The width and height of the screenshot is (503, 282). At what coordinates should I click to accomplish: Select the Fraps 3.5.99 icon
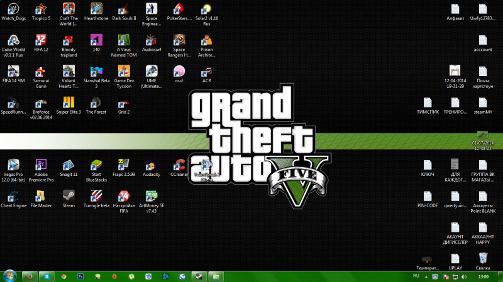[x=124, y=168]
